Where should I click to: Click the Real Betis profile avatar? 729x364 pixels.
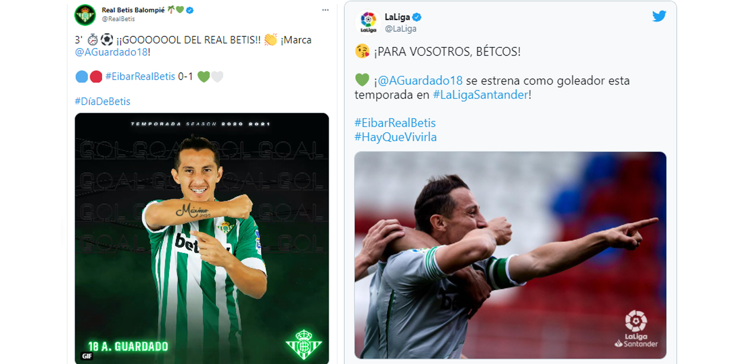pos(85,14)
